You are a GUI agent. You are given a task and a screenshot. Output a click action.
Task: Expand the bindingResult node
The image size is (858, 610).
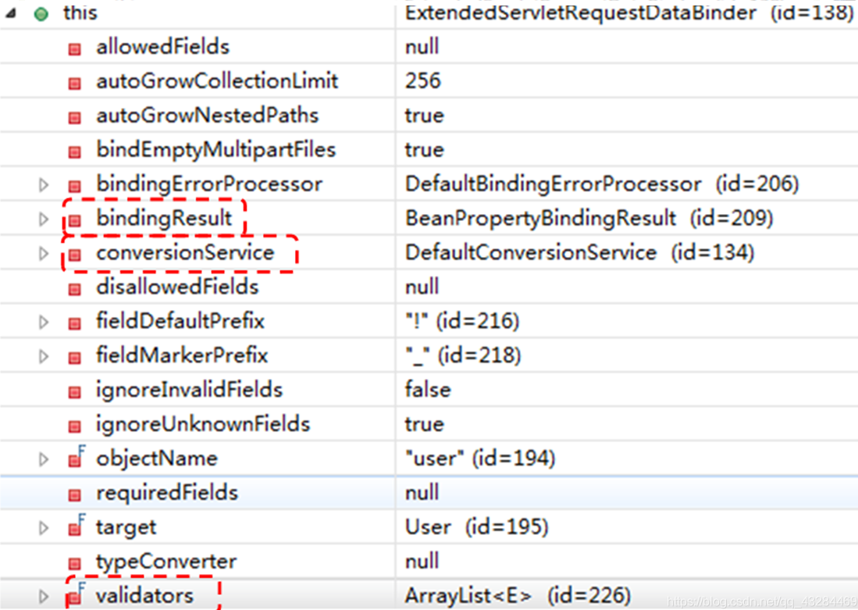(44, 219)
